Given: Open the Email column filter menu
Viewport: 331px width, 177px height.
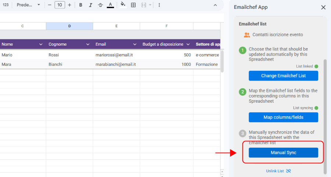Looking at the screenshot, I should pyautogui.click(x=135, y=44).
